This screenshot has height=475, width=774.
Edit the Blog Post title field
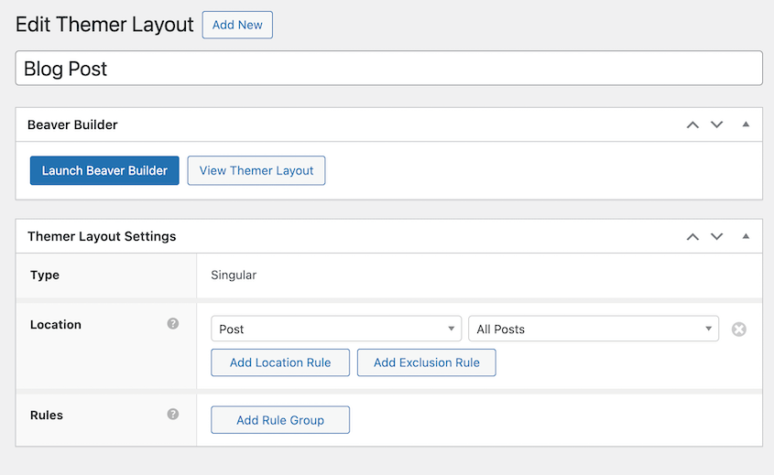[x=389, y=68]
